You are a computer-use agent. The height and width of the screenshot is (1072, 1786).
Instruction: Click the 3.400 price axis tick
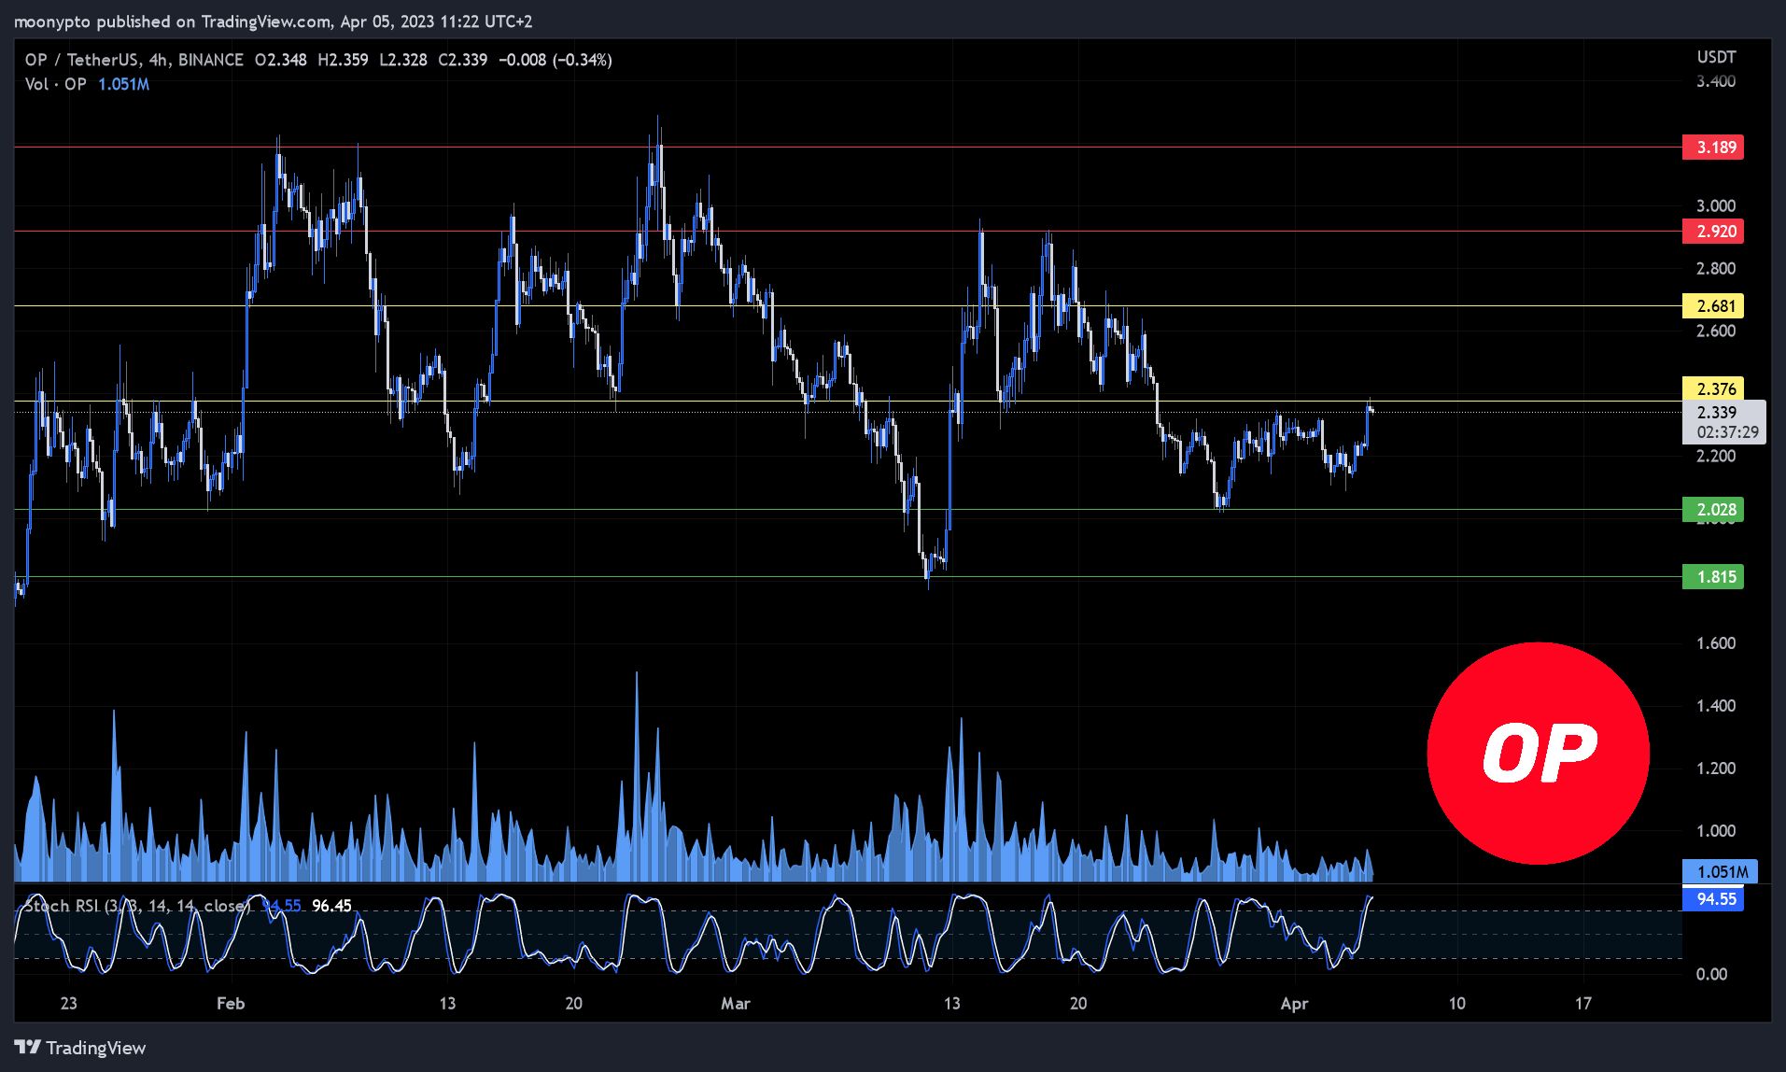1716,81
